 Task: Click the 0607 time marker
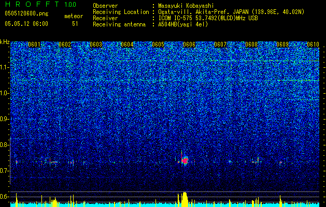[x=220, y=45]
